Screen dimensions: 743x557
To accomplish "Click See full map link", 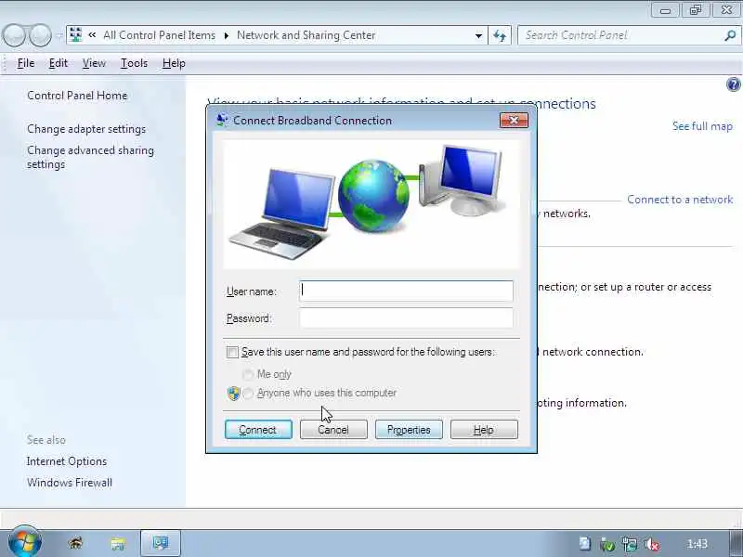I will coord(702,126).
